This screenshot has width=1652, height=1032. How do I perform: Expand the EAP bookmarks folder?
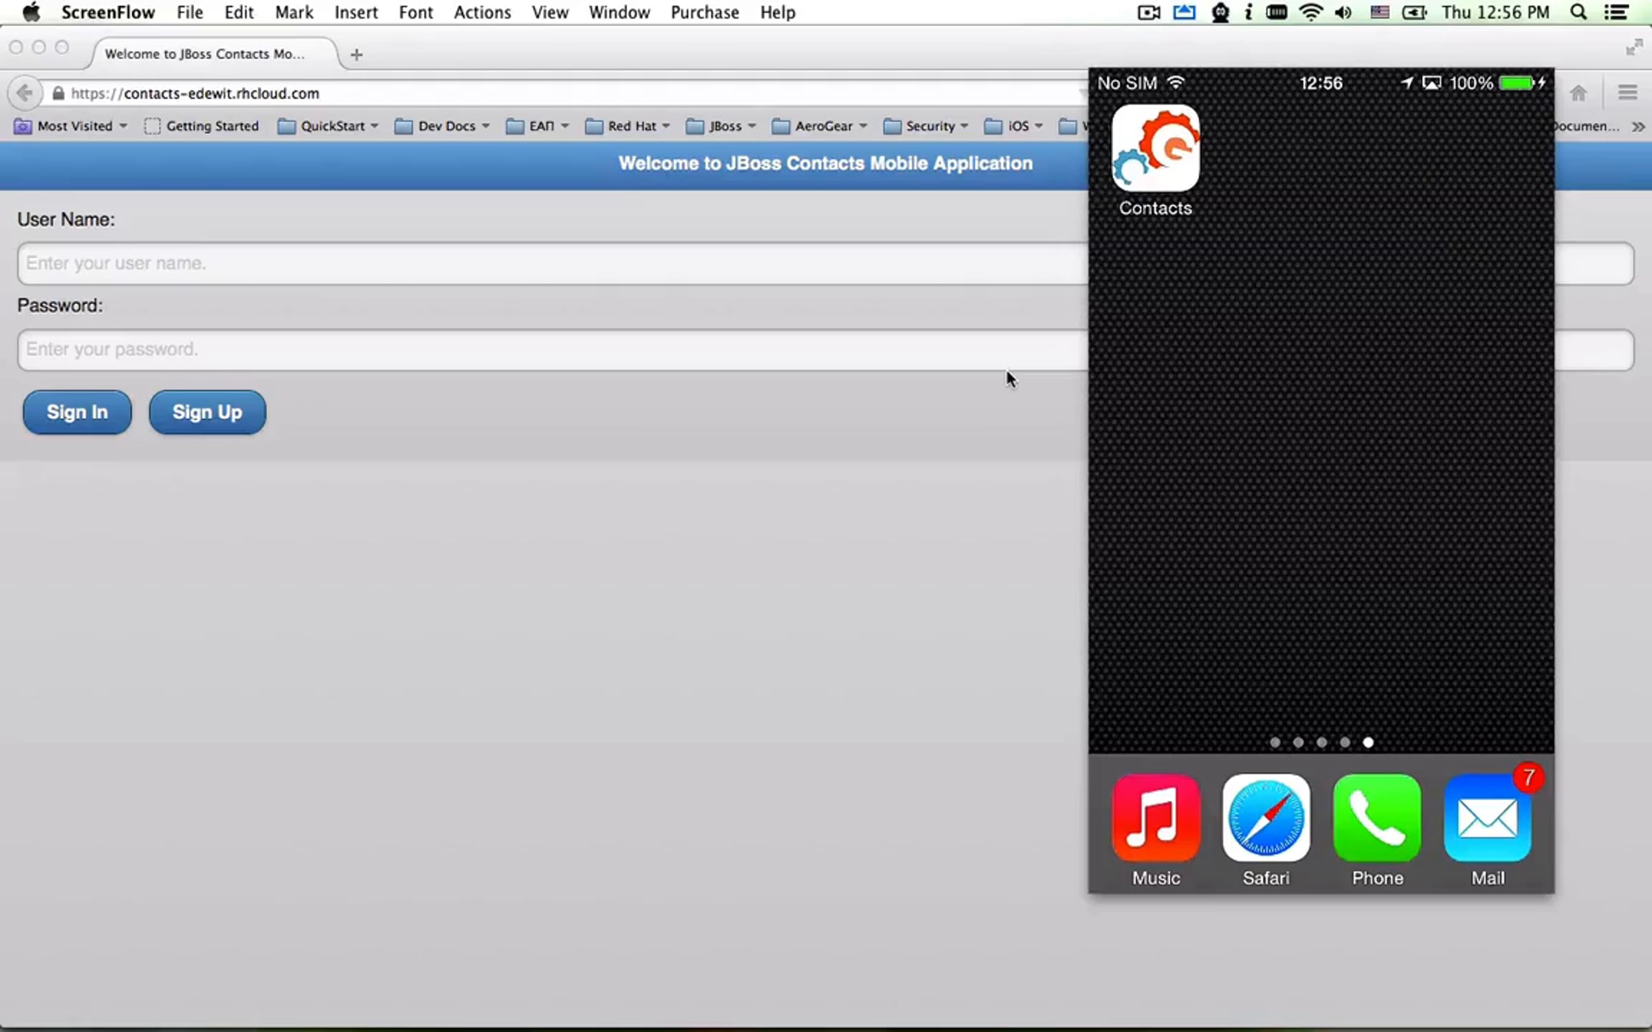[x=537, y=127]
